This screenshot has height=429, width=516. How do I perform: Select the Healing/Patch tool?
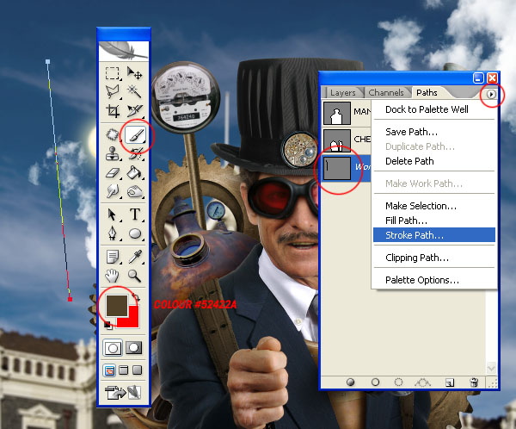pyautogui.click(x=112, y=134)
